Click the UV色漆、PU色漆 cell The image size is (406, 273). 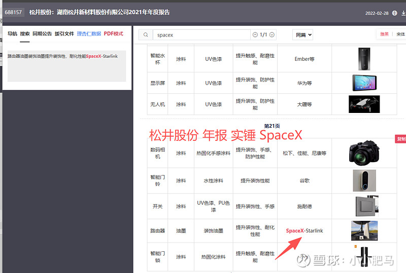click(x=213, y=206)
